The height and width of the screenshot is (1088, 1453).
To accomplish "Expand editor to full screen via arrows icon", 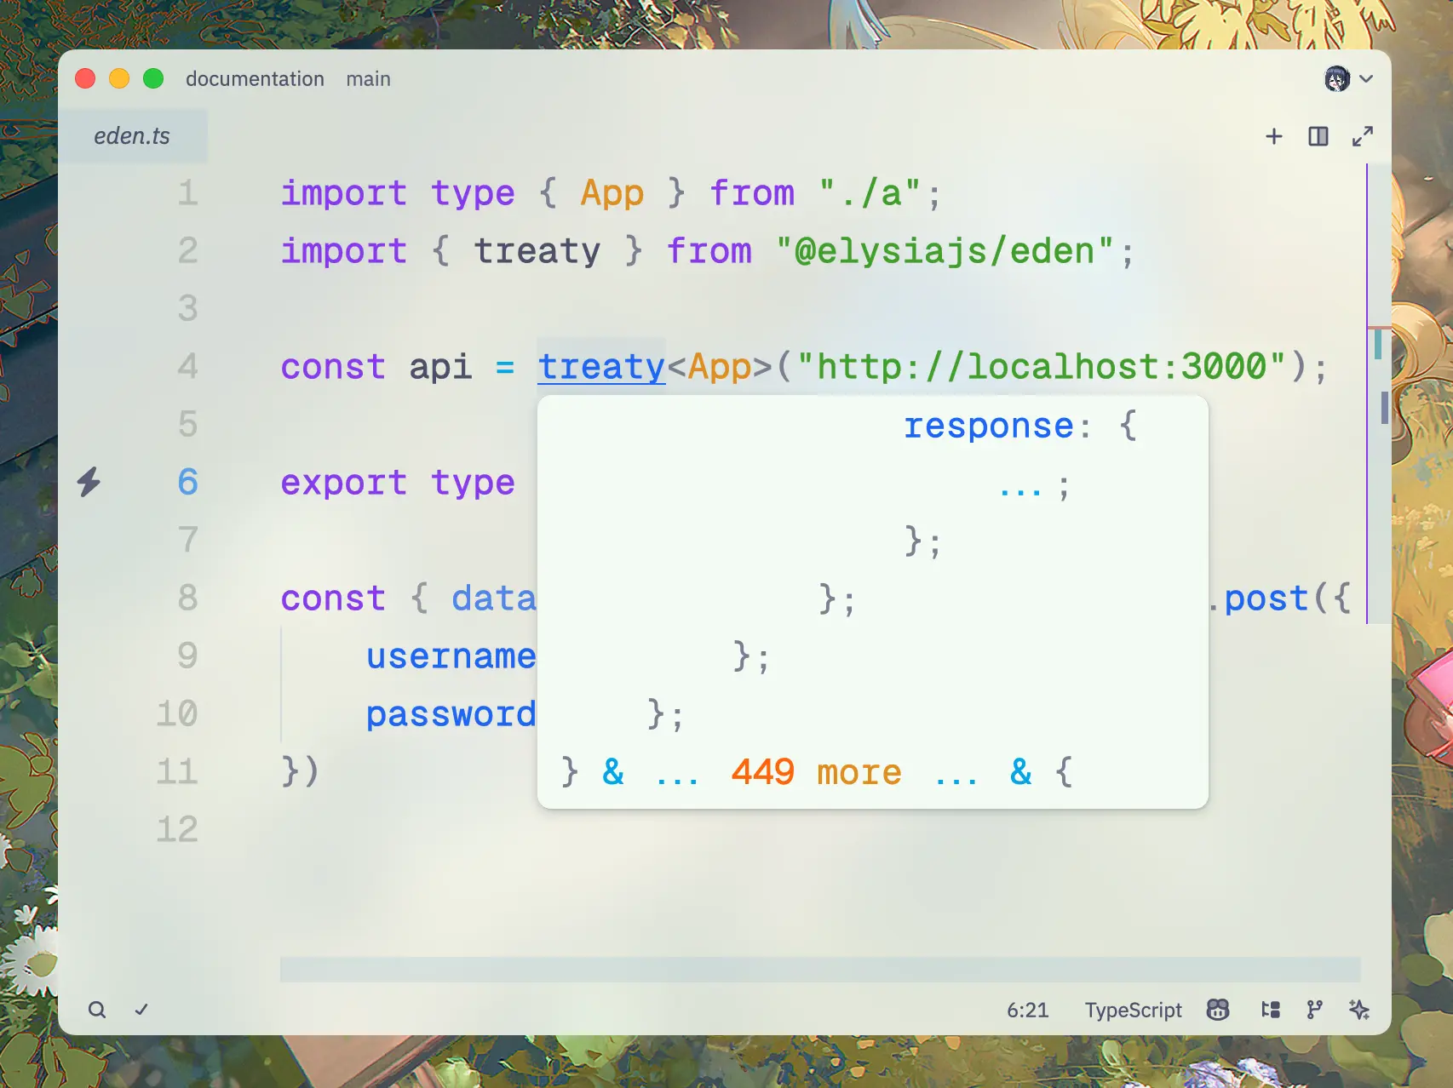I will pyautogui.click(x=1363, y=135).
